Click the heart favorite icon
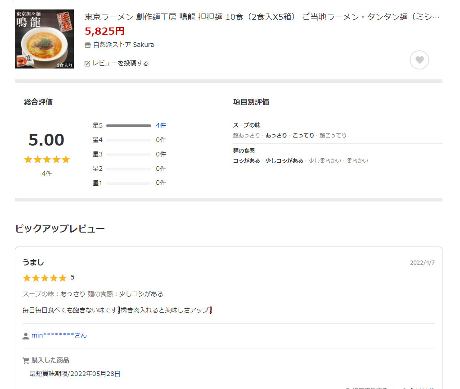Viewport: 460px width, 389px height. pyautogui.click(x=419, y=60)
